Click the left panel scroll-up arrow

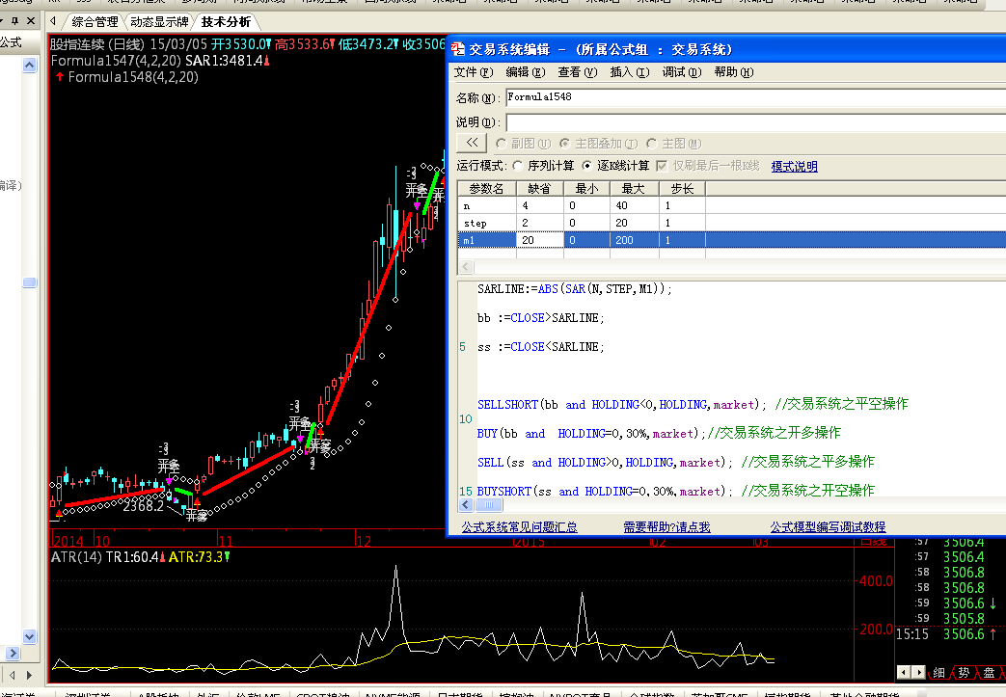[x=30, y=66]
